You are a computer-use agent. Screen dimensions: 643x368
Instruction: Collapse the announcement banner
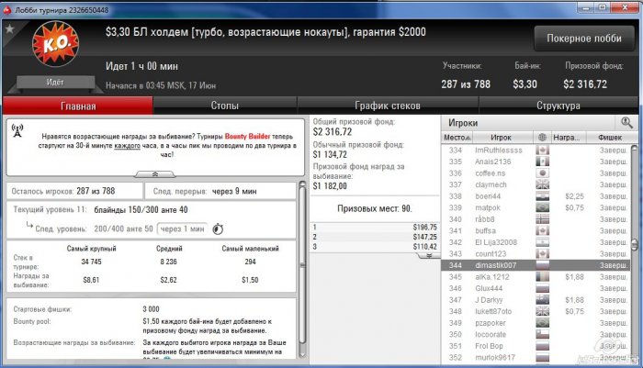point(155,174)
